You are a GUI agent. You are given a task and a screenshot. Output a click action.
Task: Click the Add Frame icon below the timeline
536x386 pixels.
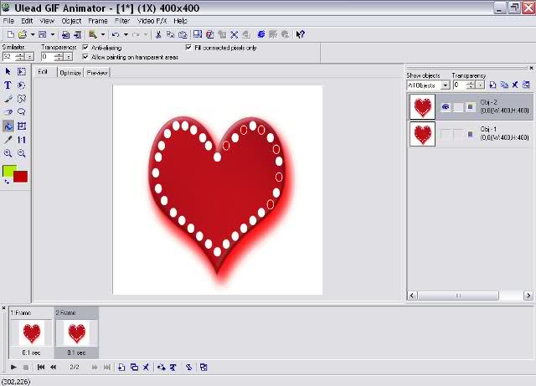pos(121,368)
